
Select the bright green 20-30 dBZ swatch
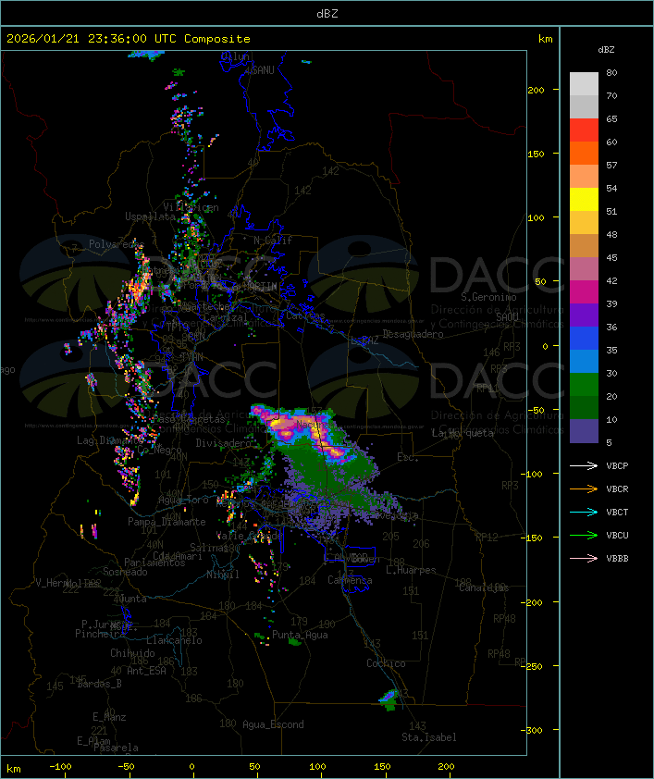[x=584, y=385]
